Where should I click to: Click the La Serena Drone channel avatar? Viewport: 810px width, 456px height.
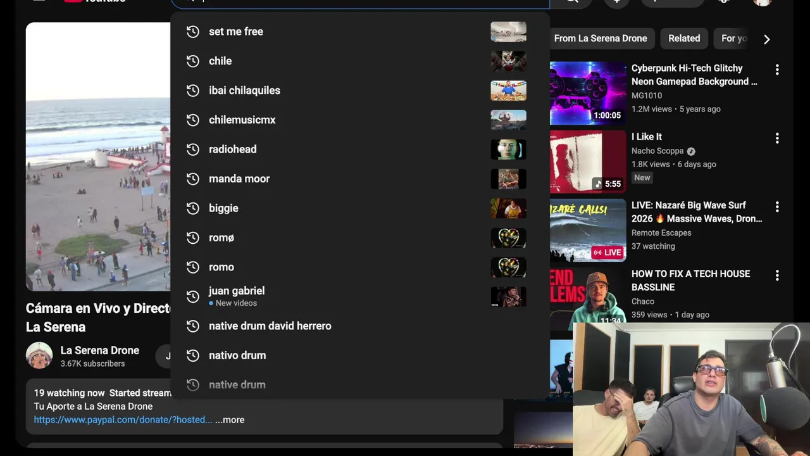39,355
